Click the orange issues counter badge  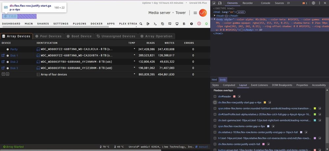point(305,3)
